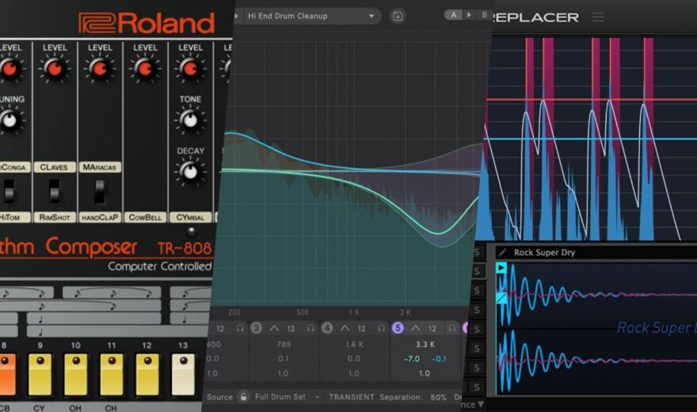The image size is (697, 412).
Task: Click the band 5 dynamic value -0.1
Action: 438,359
